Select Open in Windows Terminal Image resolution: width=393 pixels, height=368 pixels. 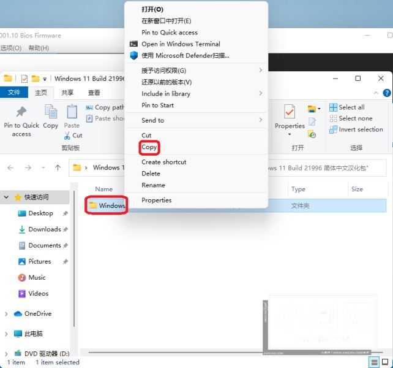click(x=196, y=44)
